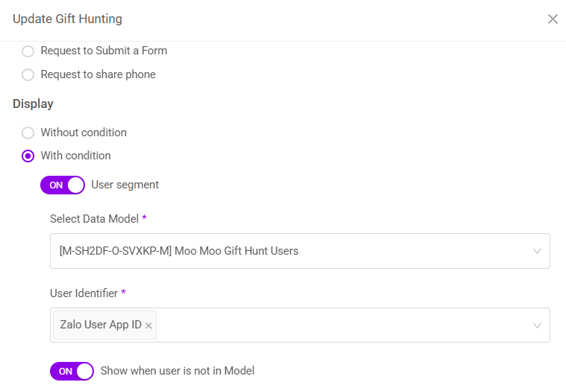Viewport: 566px width, 385px height.
Task: Click the Update Gift Hunting title
Action: (67, 19)
